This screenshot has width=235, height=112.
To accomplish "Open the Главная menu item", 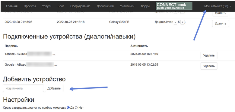I will click(x=12, y=6).
